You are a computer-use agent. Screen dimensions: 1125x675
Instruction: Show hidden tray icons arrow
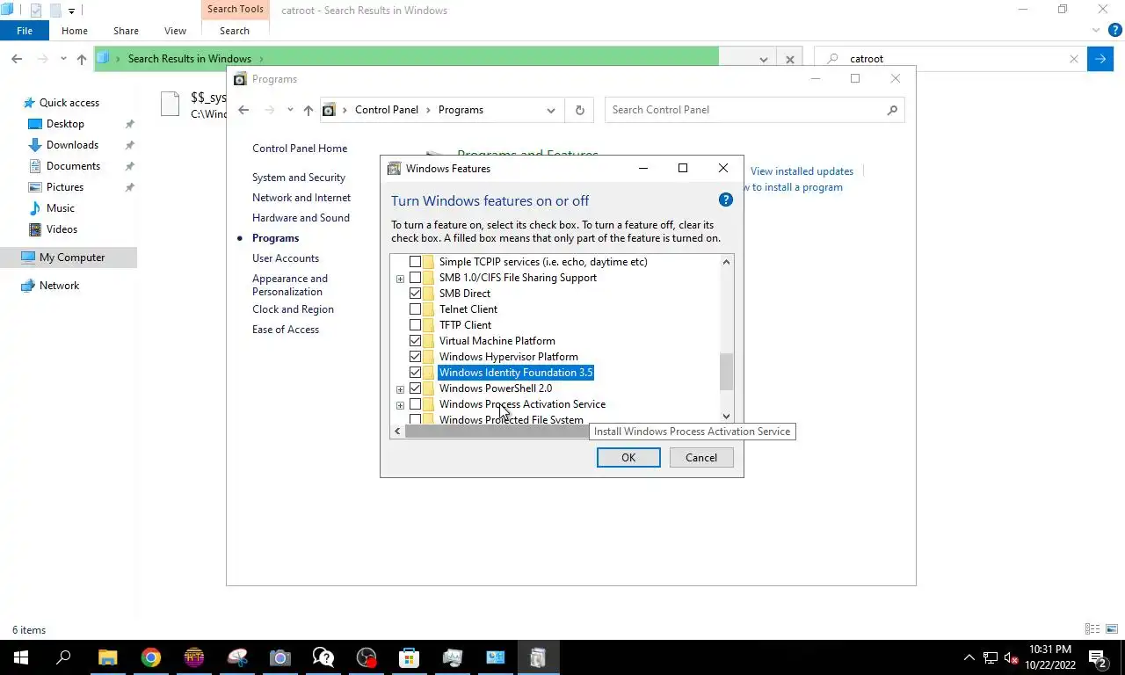[x=969, y=657]
